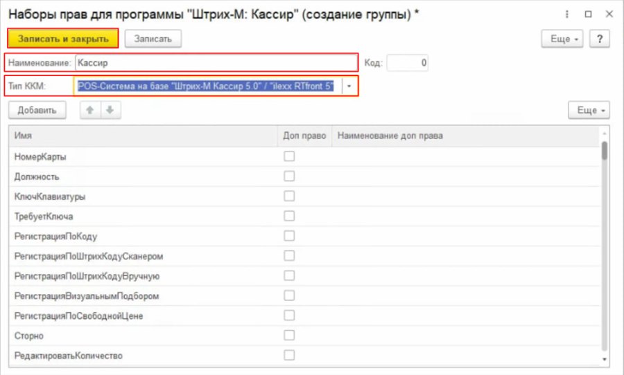Screen dimensions: 624x375
Task: Select the РегистрацияПоСвободнойЦене row name
Action: tap(78, 315)
